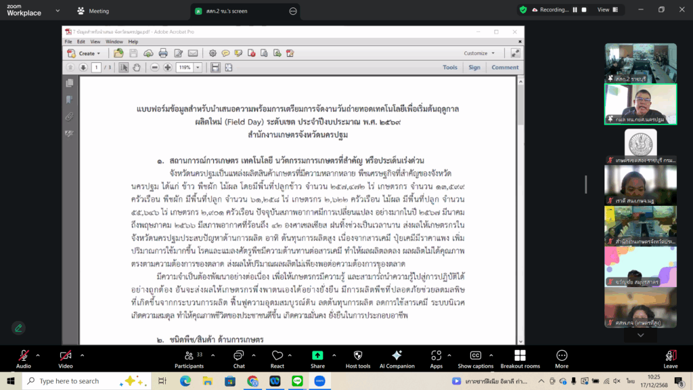Click the Zoom In plus button
Viewport: 693px width, 390px height.
[167, 67]
